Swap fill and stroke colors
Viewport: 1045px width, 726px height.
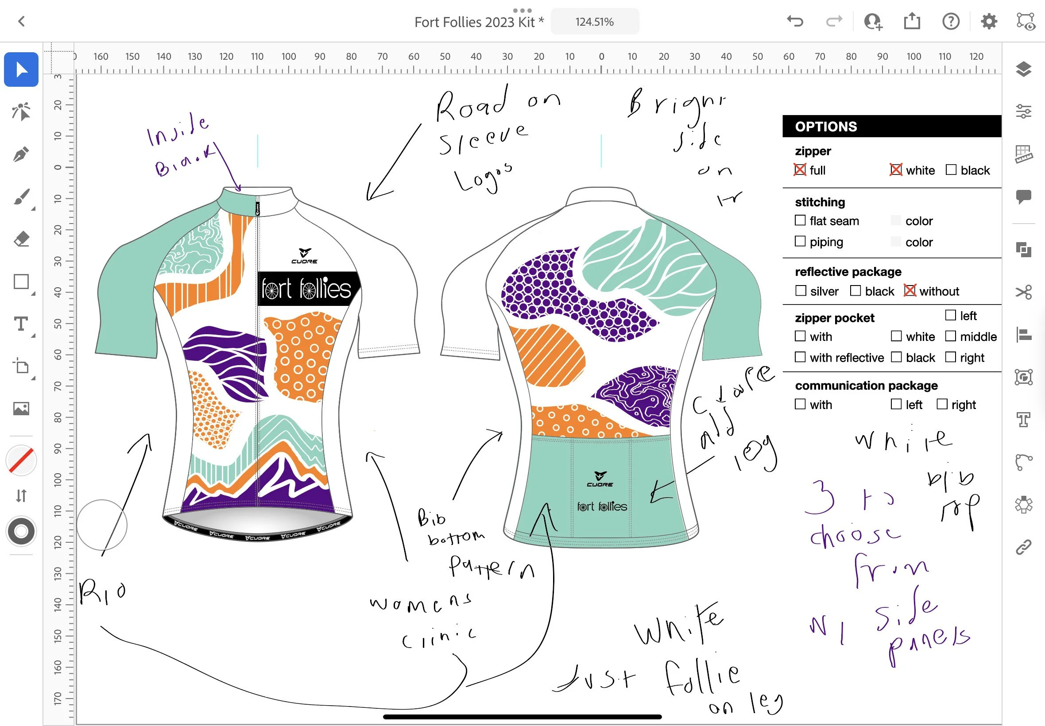pos(21,495)
